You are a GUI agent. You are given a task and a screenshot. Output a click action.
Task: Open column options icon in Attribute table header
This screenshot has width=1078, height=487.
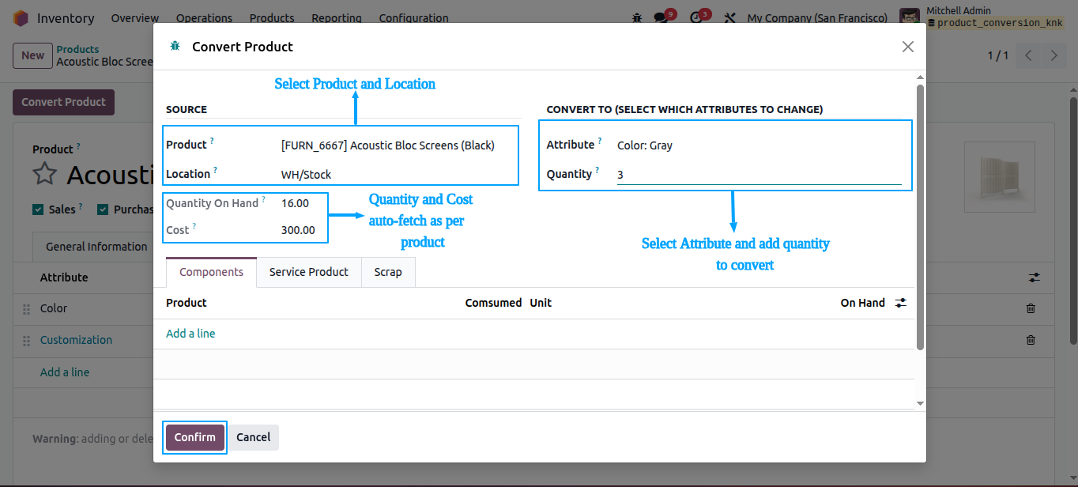pyautogui.click(x=1035, y=277)
